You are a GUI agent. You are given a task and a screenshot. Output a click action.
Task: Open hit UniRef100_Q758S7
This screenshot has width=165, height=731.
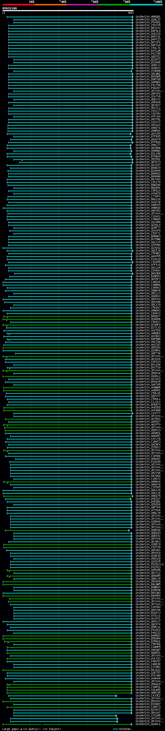tap(148, 448)
